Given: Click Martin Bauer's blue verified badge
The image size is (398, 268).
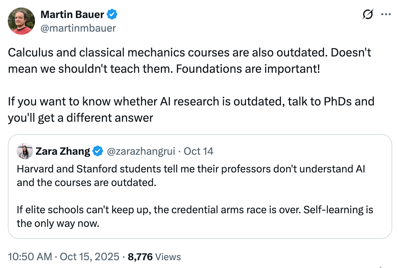Looking at the screenshot, I should pyautogui.click(x=113, y=15).
